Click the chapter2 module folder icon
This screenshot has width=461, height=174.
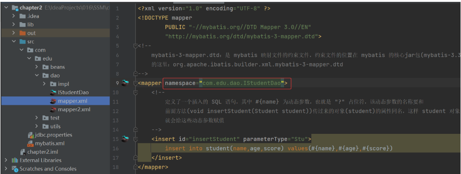point(15,8)
